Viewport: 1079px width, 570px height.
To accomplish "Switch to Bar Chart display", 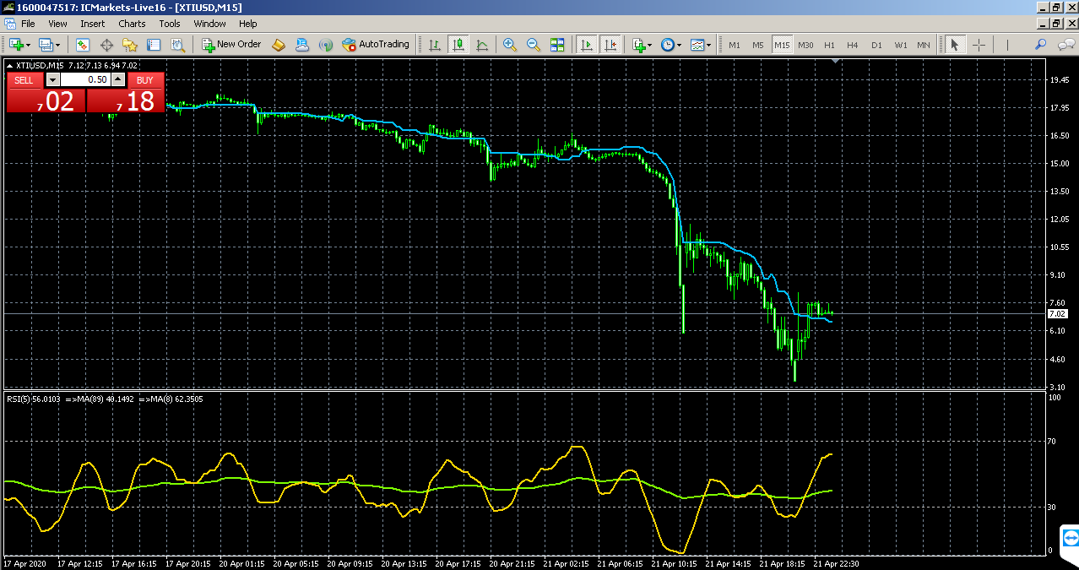I will pyautogui.click(x=435, y=45).
